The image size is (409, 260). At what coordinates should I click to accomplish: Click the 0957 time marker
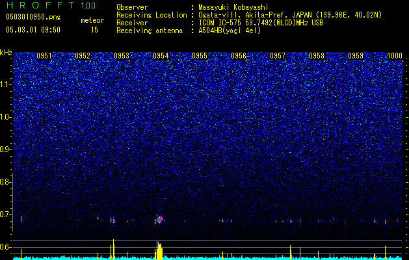(x=278, y=56)
